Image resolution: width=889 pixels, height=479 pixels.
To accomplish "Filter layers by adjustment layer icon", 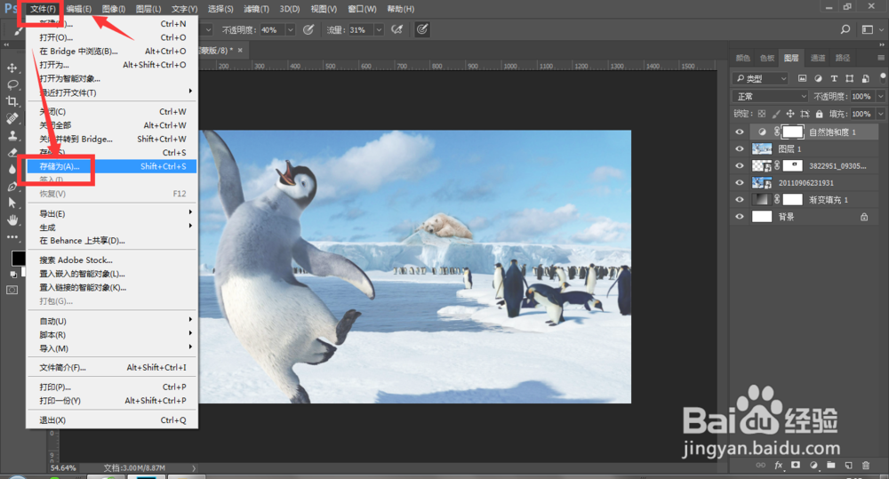I will [818, 78].
